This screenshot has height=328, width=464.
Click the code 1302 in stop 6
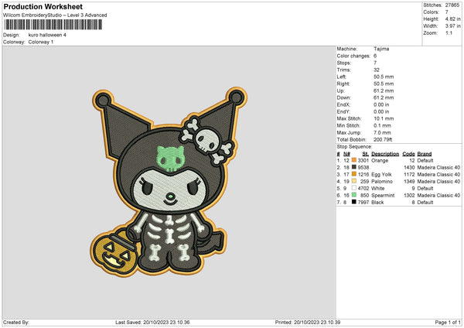tap(409, 196)
